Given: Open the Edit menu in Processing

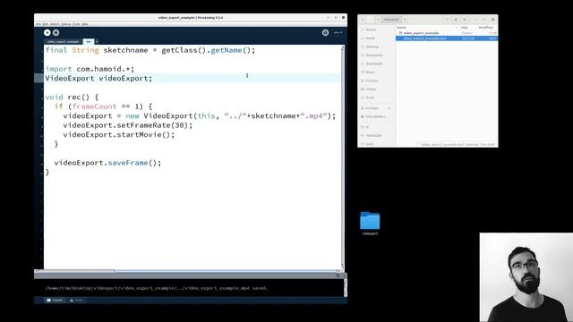Looking at the screenshot, I should (x=46, y=24).
